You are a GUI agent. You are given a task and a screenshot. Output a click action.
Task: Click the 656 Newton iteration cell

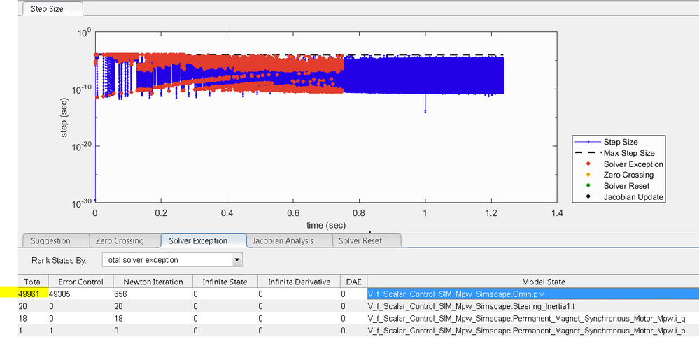pos(153,294)
